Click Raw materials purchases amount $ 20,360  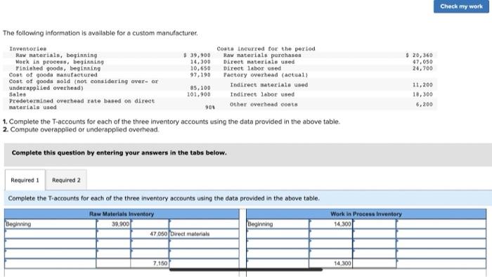point(419,56)
